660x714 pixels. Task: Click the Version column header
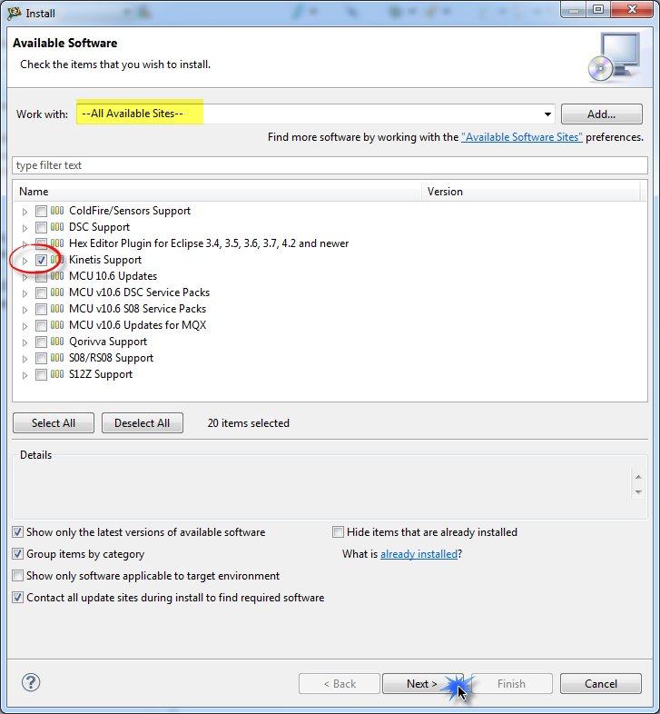point(531,192)
